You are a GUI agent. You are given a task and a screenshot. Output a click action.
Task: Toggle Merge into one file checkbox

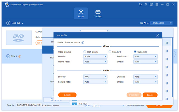click(x=125, y=105)
